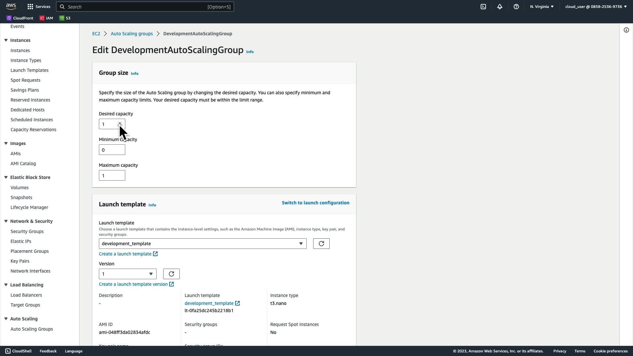Refresh the template version list
The image size is (633, 356).
171,274
